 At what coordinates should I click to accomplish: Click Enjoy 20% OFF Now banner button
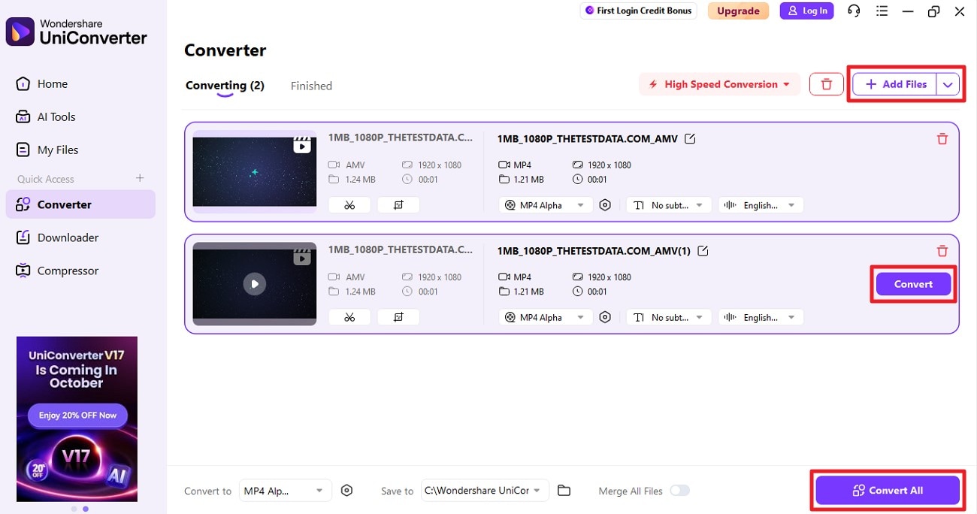click(x=77, y=415)
